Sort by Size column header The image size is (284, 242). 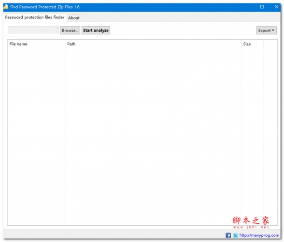pos(252,44)
